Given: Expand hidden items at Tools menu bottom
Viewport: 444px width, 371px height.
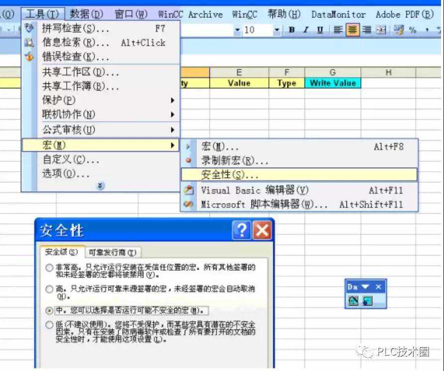Looking at the screenshot, I should (101, 186).
